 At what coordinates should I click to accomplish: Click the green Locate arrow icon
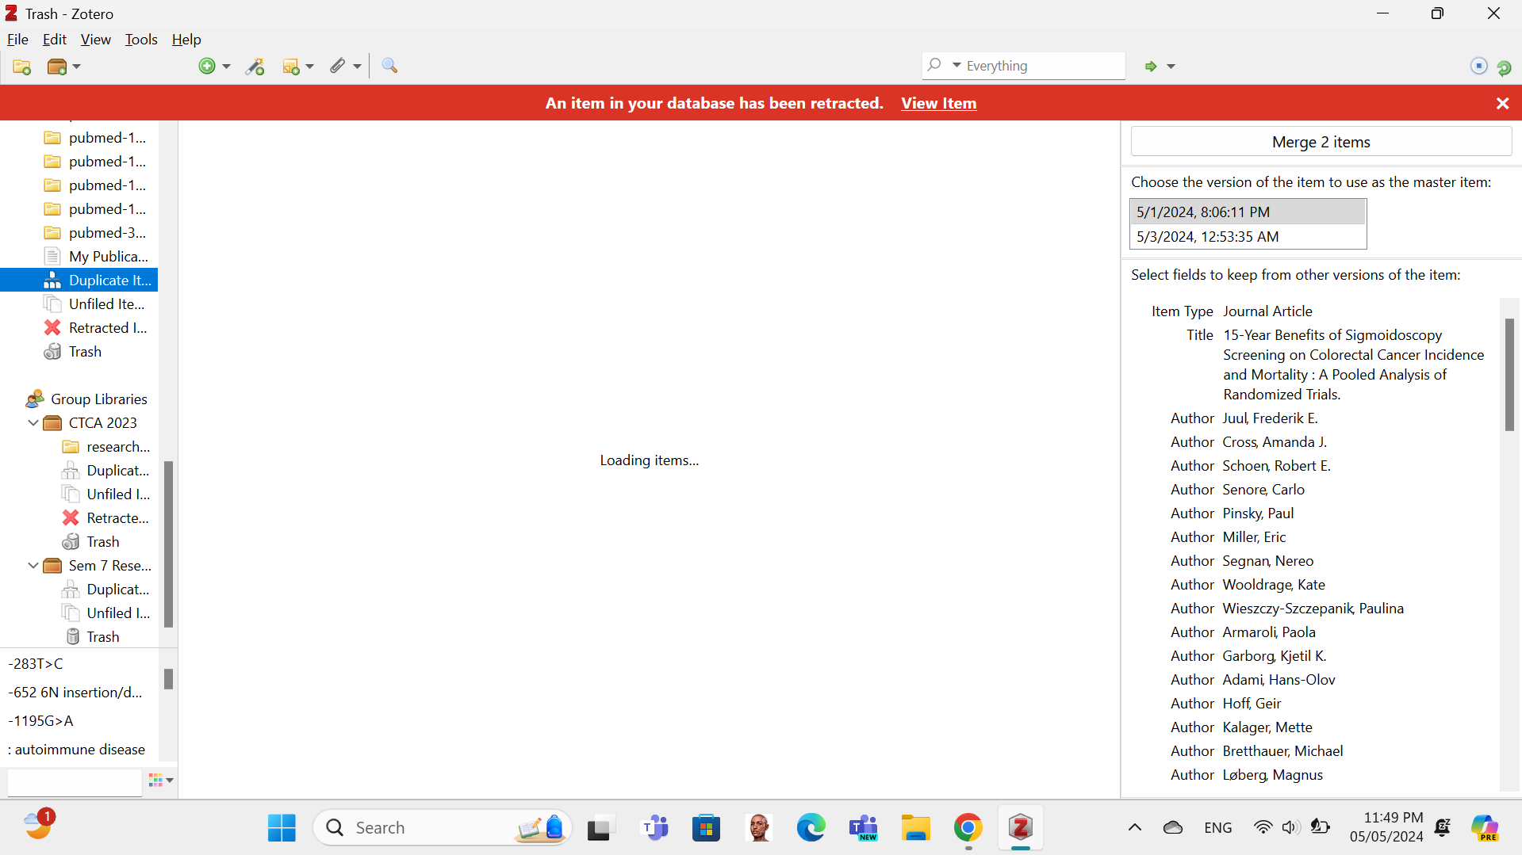coord(1151,67)
